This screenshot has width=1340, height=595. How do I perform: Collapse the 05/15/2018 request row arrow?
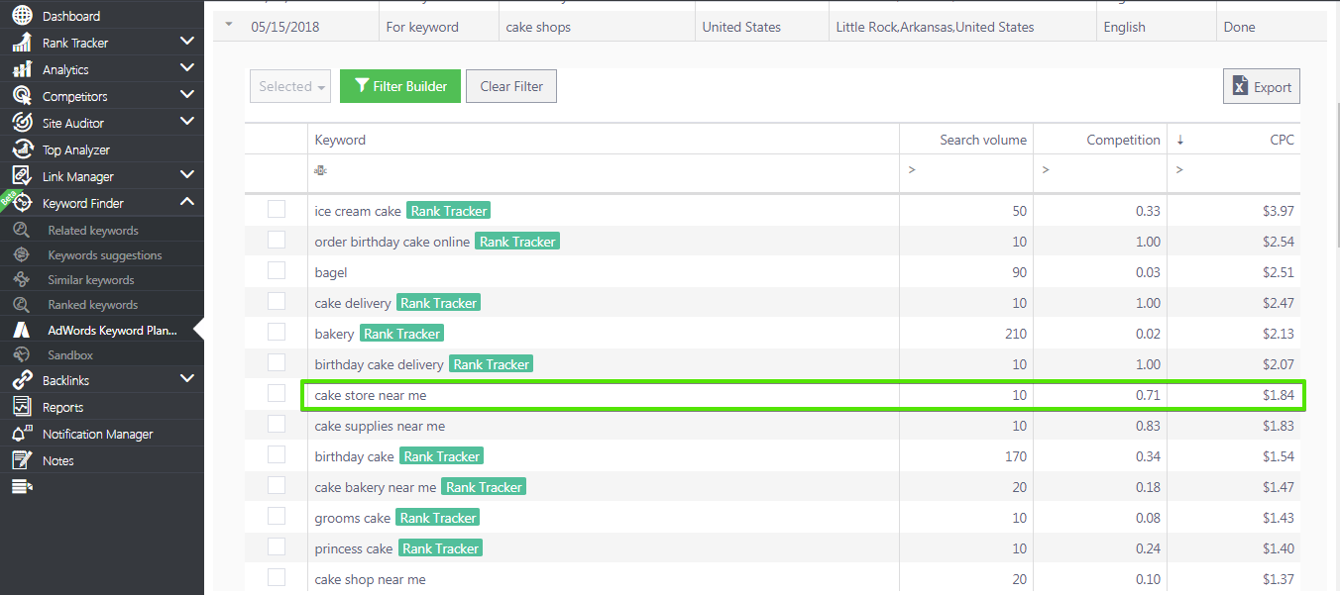point(230,27)
